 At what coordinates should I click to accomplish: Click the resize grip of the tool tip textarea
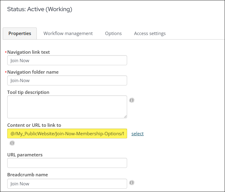point(125,116)
